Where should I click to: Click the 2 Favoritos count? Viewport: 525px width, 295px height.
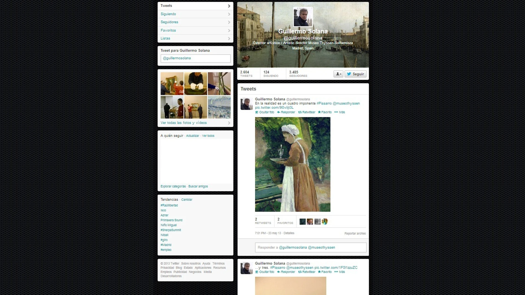tap(285, 221)
